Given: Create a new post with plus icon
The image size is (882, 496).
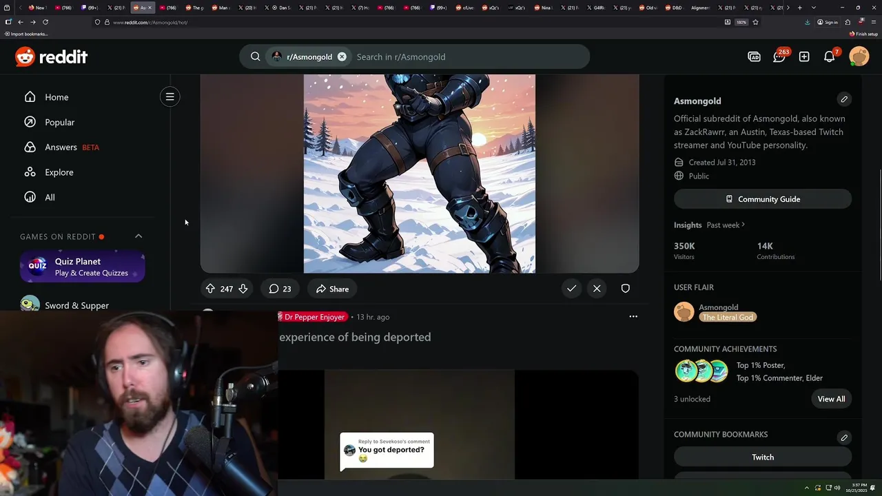Looking at the screenshot, I should pos(804,56).
